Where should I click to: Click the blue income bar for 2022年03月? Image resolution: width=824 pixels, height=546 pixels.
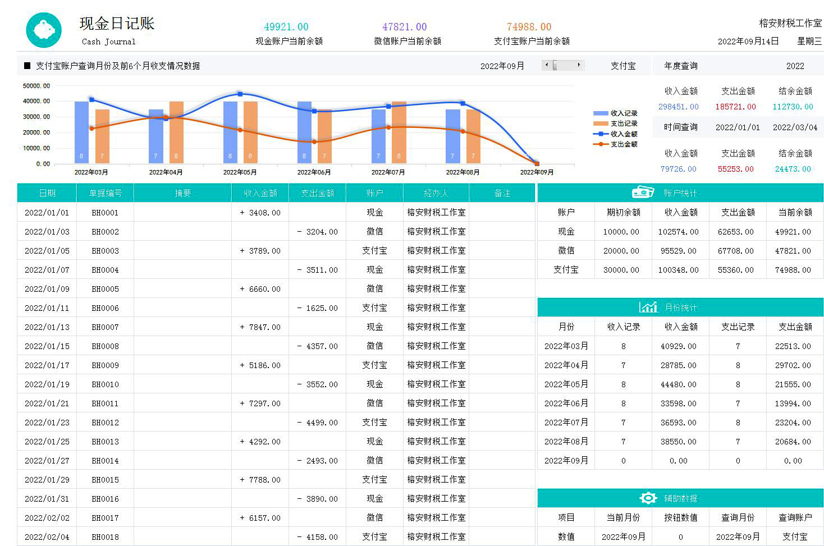[x=82, y=132]
